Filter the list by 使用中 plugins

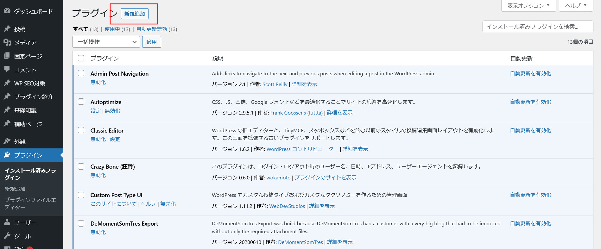click(x=112, y=29)
